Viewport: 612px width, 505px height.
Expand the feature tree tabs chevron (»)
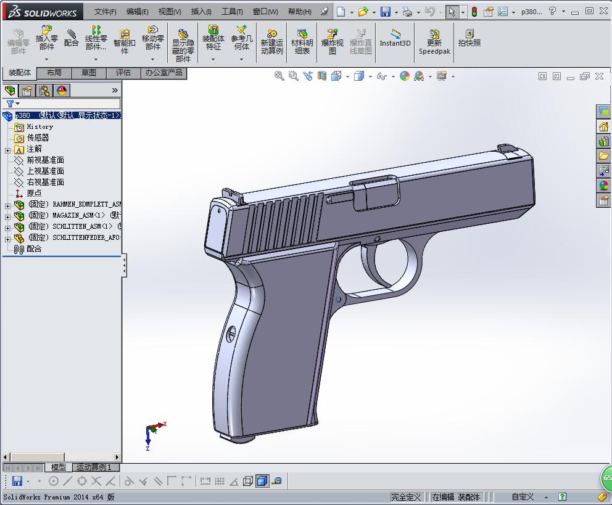coord(115,91)
